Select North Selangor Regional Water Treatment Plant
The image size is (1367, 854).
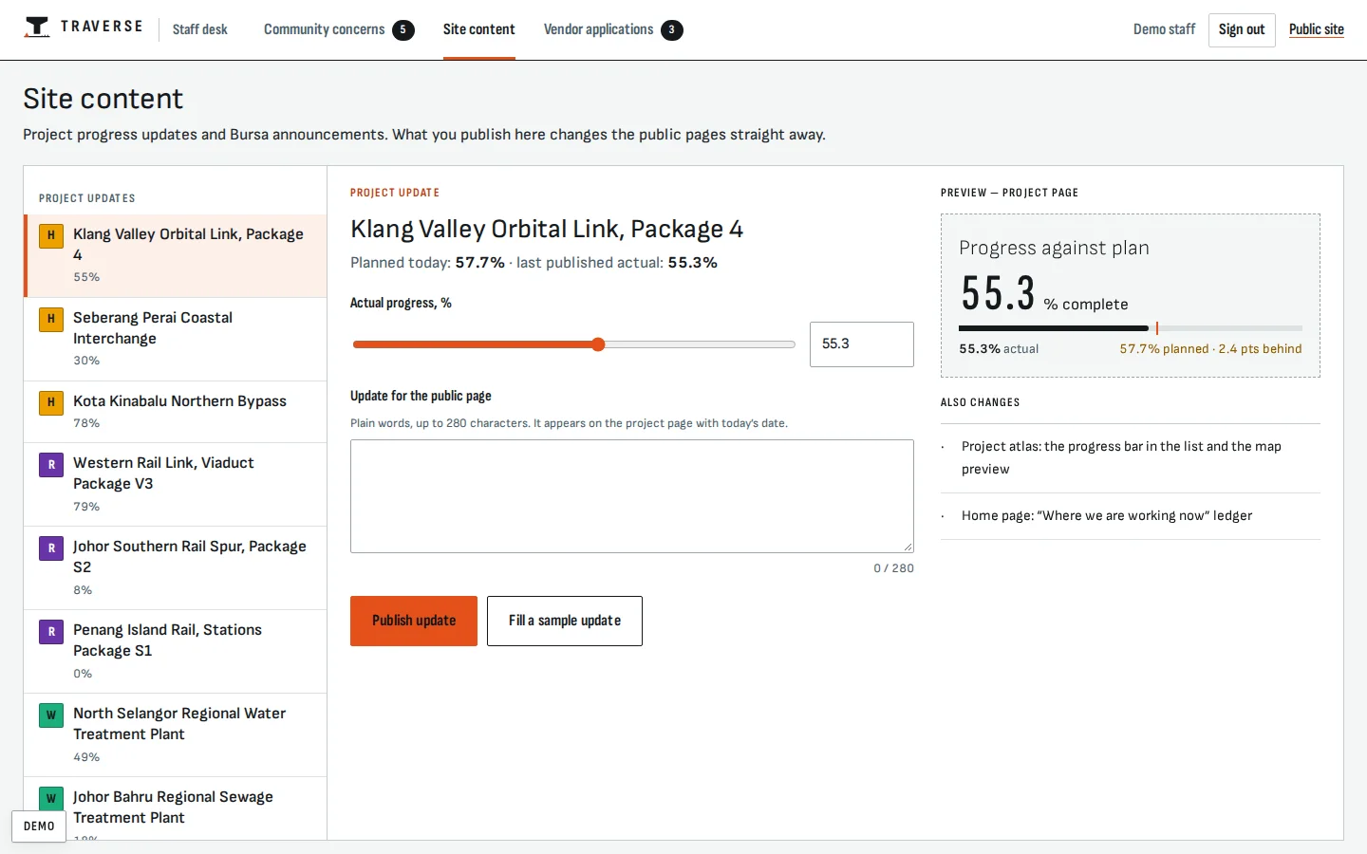point(176,735)
